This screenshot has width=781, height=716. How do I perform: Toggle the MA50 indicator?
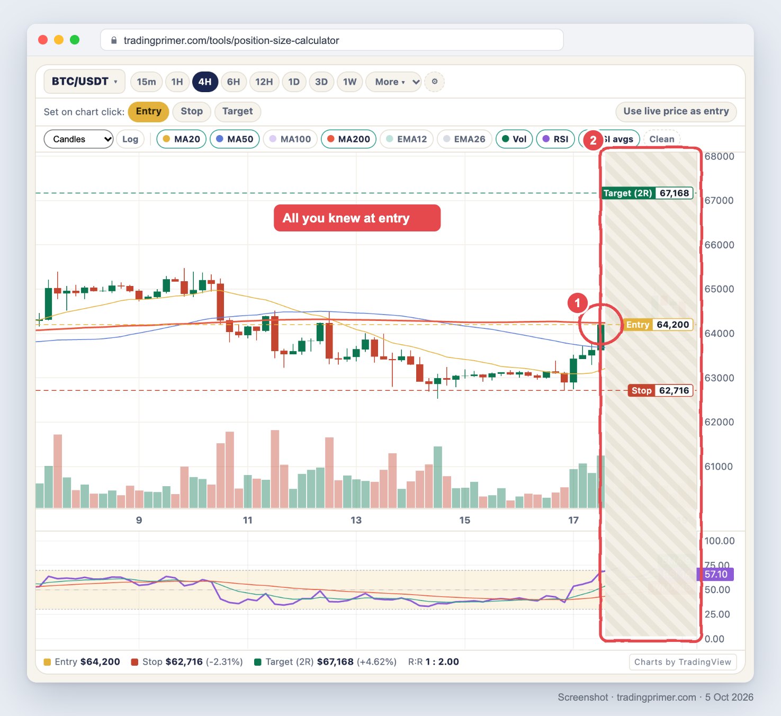click(235, 139)
